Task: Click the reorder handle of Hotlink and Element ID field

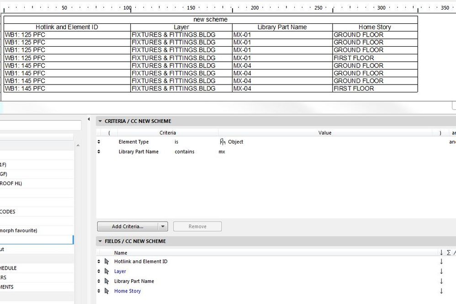Action: pyautogui.click(x=99, y=261)
